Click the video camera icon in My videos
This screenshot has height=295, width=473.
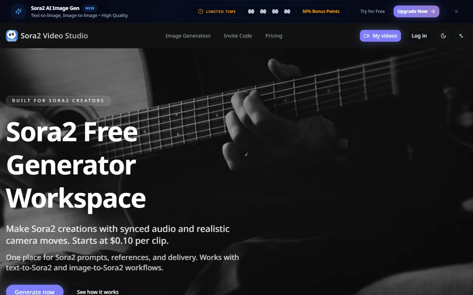pos(367,36)
